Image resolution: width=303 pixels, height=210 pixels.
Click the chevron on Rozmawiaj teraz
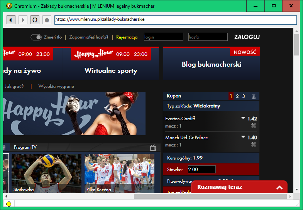[279, 187]
